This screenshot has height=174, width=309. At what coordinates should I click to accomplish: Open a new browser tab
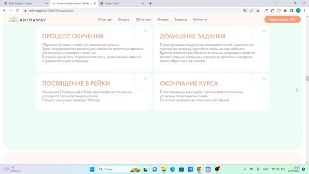(150, 3)
